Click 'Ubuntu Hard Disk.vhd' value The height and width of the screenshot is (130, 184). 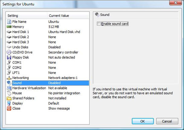(64, 32)
